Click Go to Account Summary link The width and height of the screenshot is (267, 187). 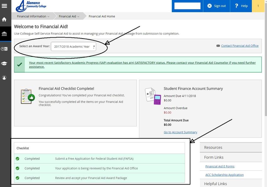(x=180, y=132)
